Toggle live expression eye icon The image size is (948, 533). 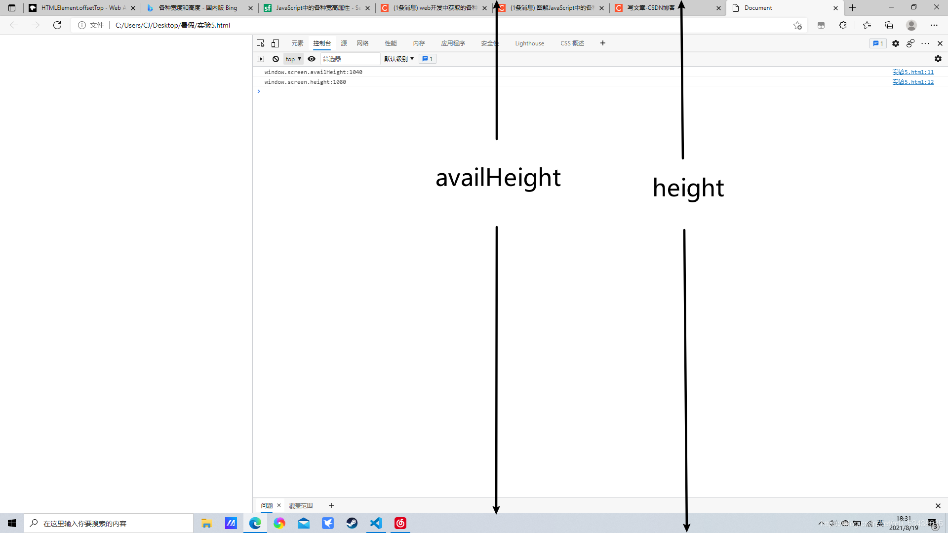pos(312,59)
